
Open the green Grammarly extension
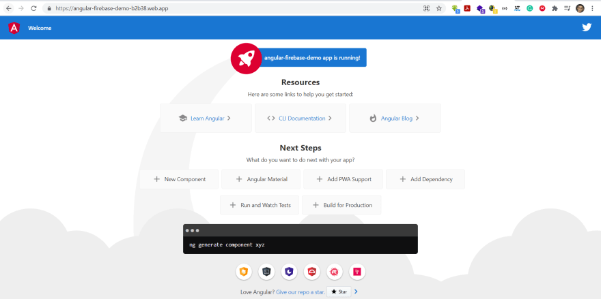coord(529,8)
